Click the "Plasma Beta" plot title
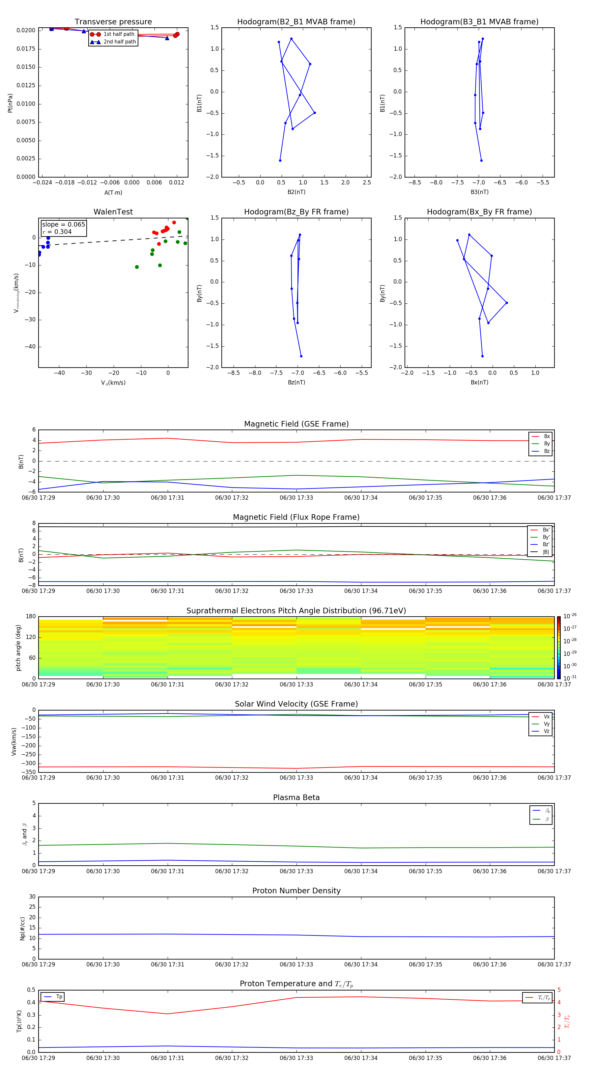This screenshot has width=593, height=1087. pyautogui.click(x=296, y=798)
